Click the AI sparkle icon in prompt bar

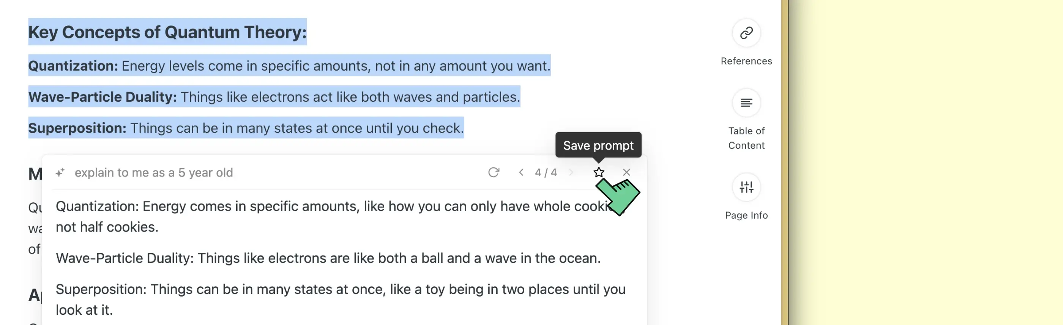pyautogui.click(x=60, y=172)
